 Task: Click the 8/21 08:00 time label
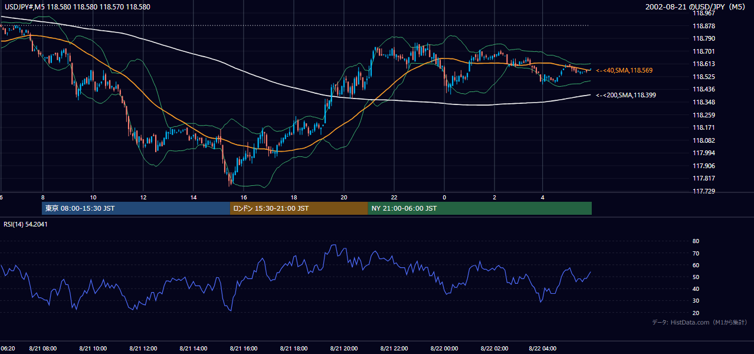point(43,349)
